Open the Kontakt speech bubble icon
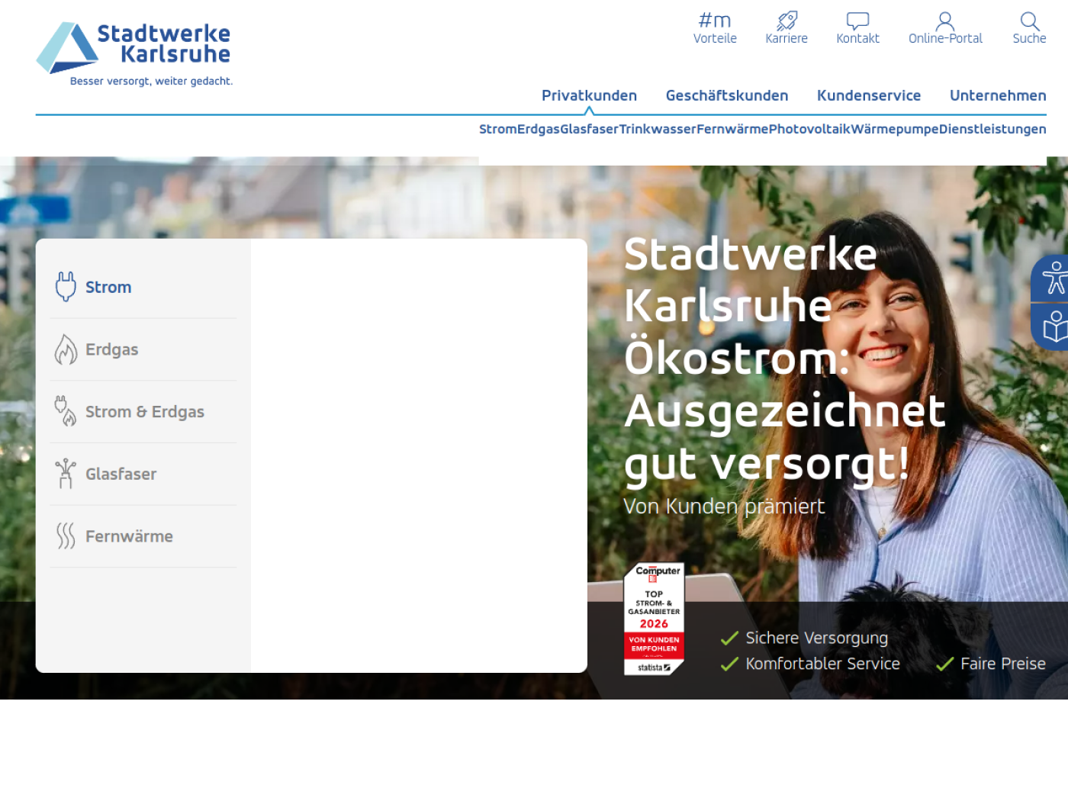1068x801 pixels. click(x=857, y=21)
